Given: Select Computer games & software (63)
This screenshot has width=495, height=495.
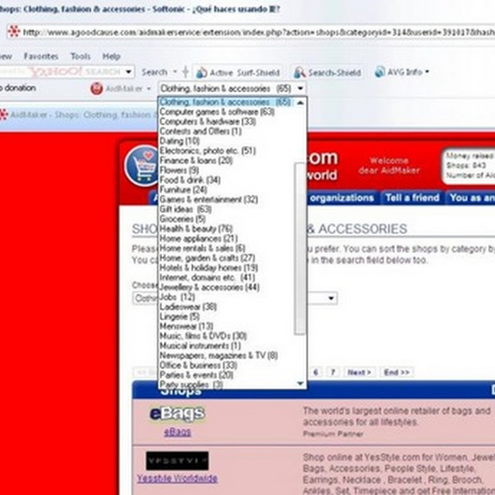Looking at the screenshot, I should tap(217, 112).
